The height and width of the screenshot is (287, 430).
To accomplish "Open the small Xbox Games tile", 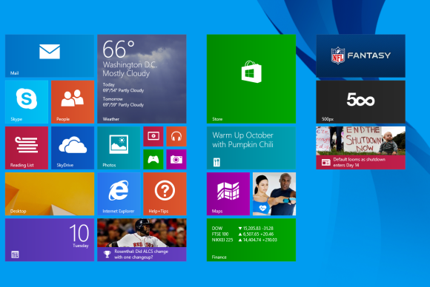I will 153,159.
